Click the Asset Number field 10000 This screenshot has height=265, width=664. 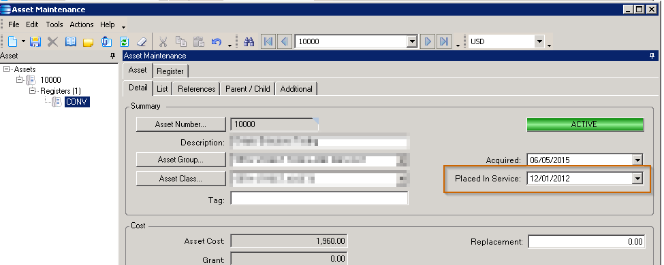tap(274, 124)
